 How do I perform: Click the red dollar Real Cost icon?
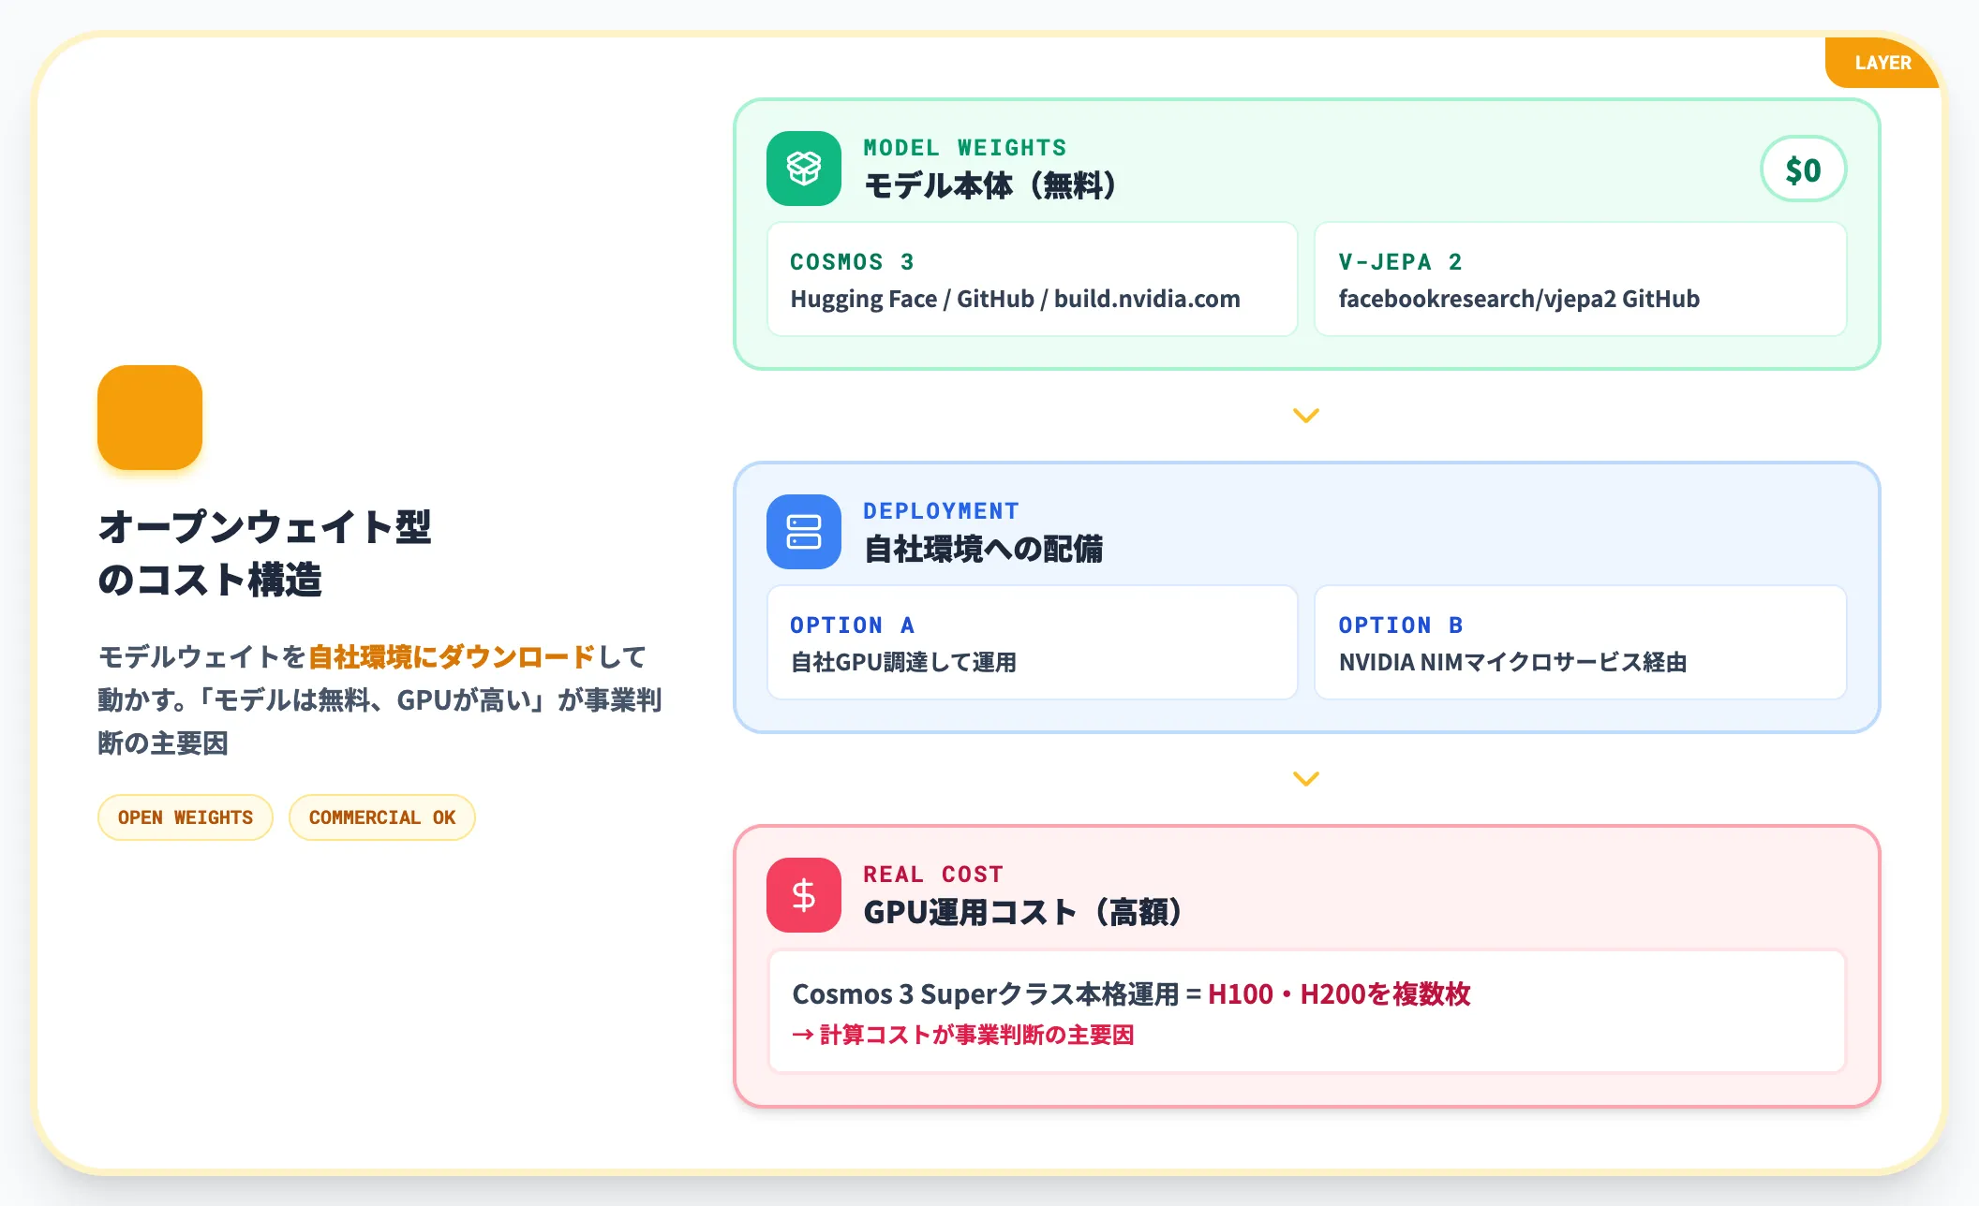pyautogui.click(x=804, y=895)
